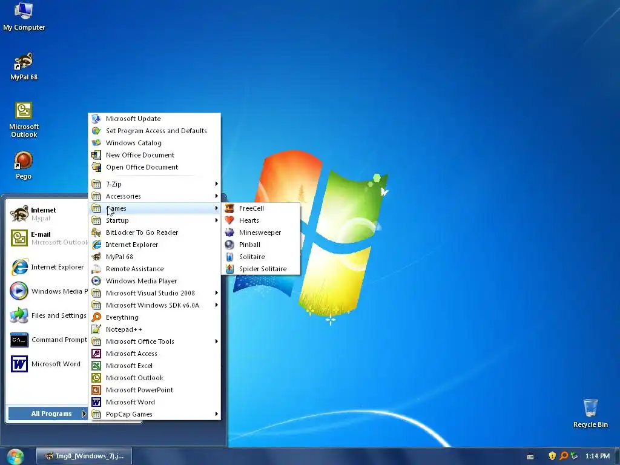The height and width of the screenshot is (465, 620).
Task: Open the Everything search program
Action: click(x=154, y=317)
